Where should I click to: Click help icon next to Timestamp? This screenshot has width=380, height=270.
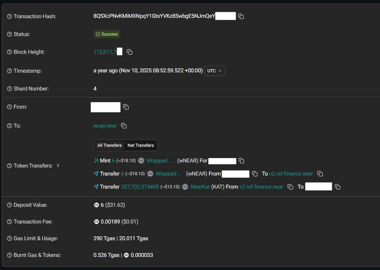[x=9, y=71]
